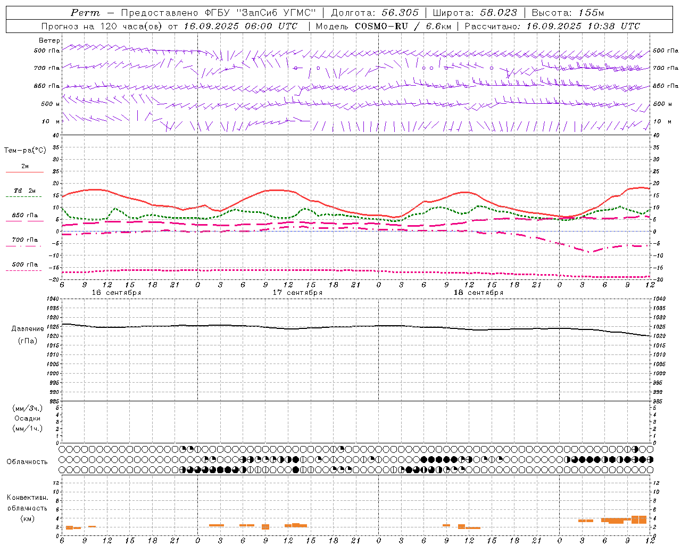
Task: Click the 'Тем-ра(°C)' temperature legend title
Action: pyautogui.click(x=25, y=151)
